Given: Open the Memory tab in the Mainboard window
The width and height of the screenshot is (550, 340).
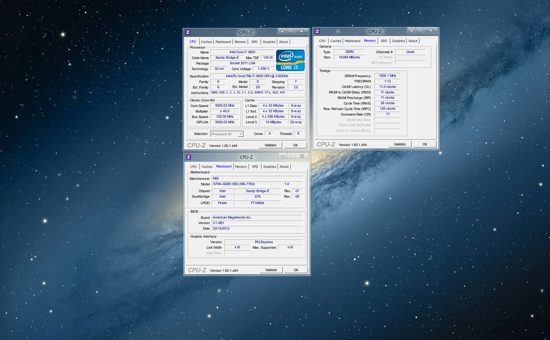Looking at the screenshot, I should tap(241, 167).
